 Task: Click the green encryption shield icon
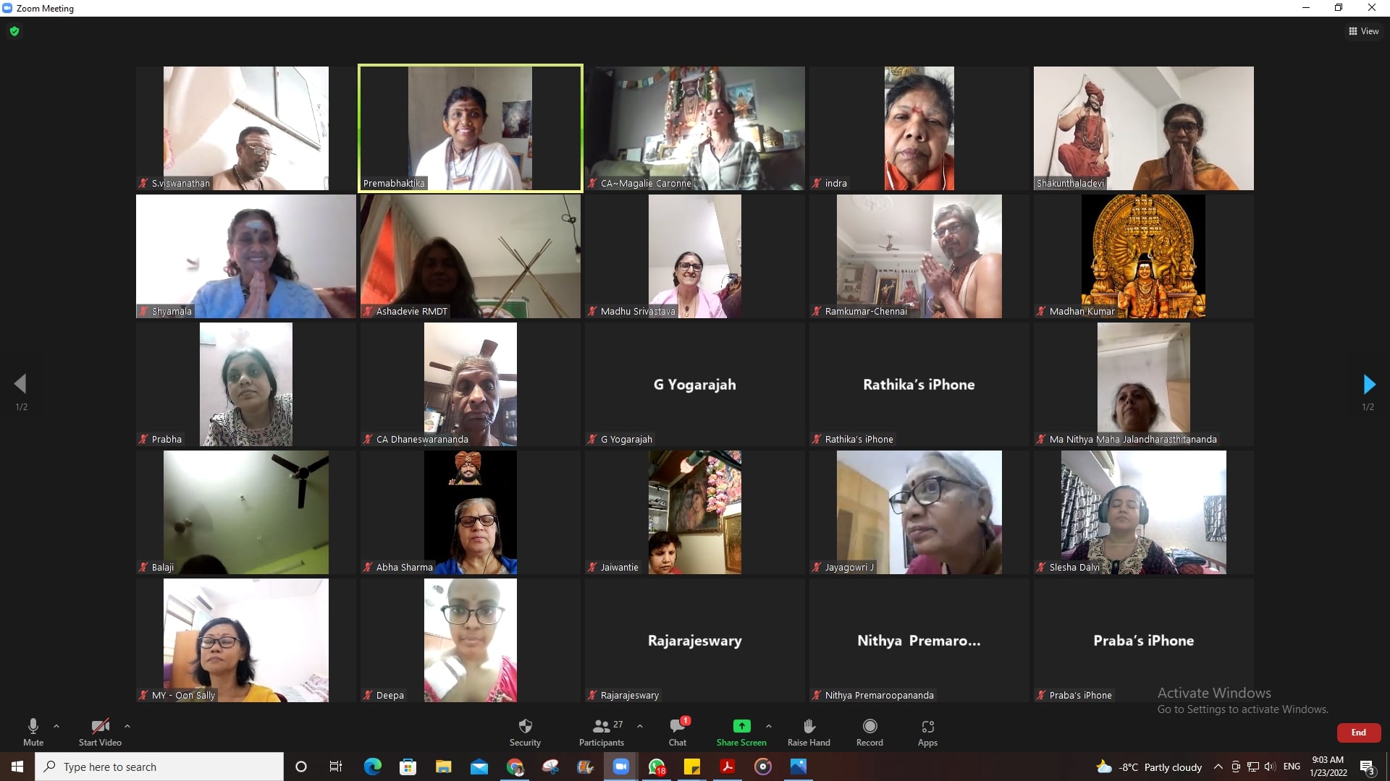(x=14, y=31)
